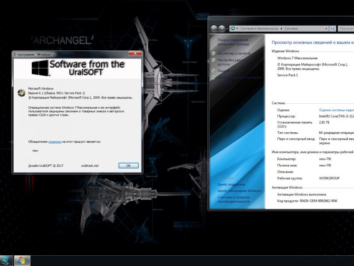Open the address bar history dropdown

tap(326, 29)
